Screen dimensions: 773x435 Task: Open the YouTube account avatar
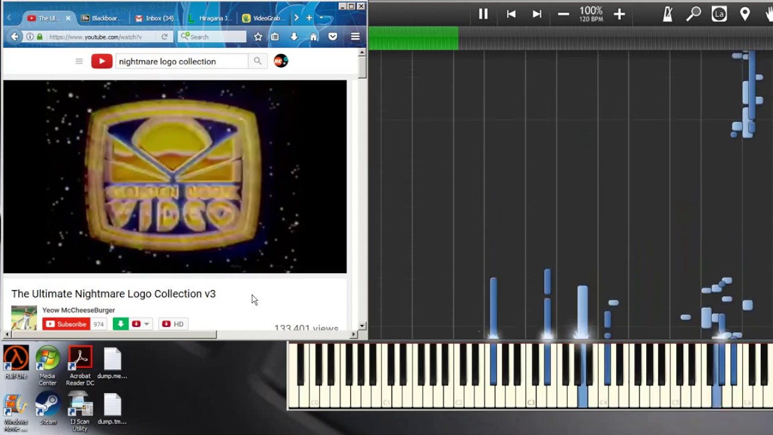tap(281, 61)
